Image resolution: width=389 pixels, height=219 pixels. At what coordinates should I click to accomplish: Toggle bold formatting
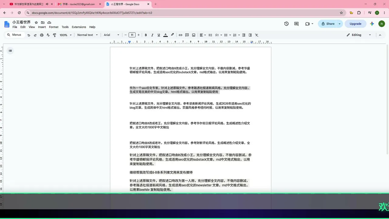tap(146, 35)
